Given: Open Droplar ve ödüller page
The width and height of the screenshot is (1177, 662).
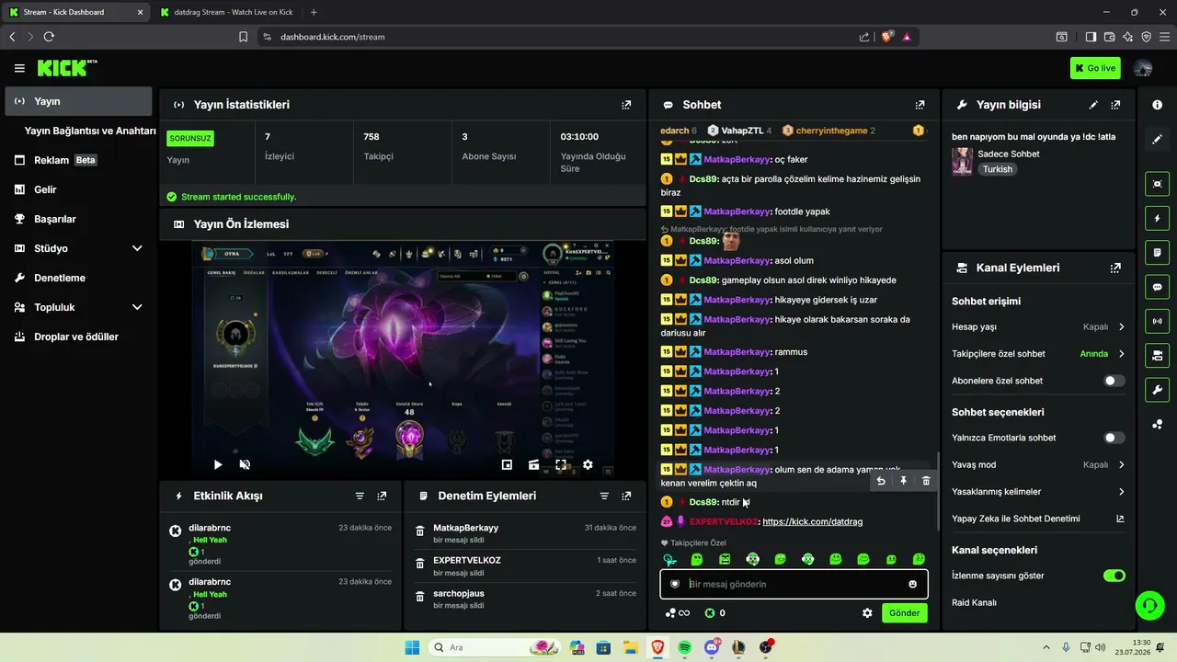Looking at the screenshot, I should (x=79, y=337).
